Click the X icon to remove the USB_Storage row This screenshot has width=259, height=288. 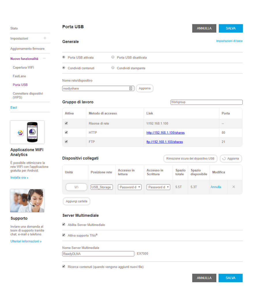click(x=234, y=187)
